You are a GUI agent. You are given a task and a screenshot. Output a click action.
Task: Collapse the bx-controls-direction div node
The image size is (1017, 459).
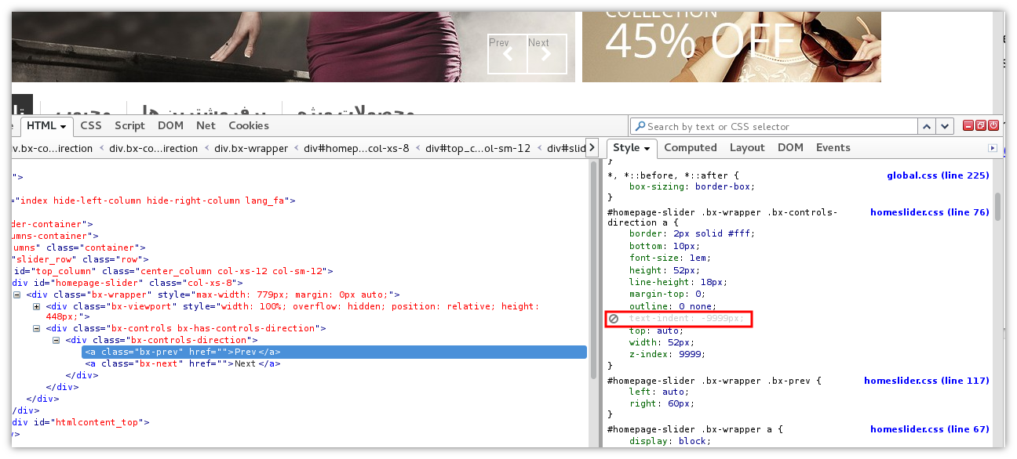(56, 340)
